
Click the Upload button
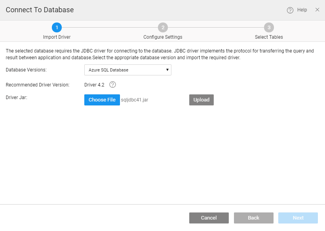(201, 100)
